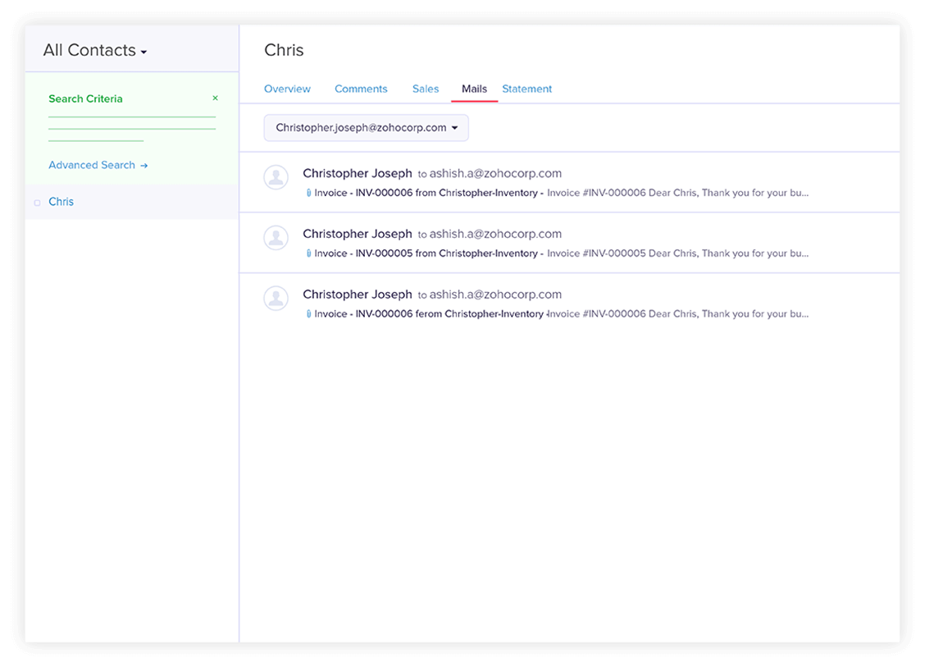
Task: Click the sender avatar on the topmost mail
Action: click(x=276, y=177)
